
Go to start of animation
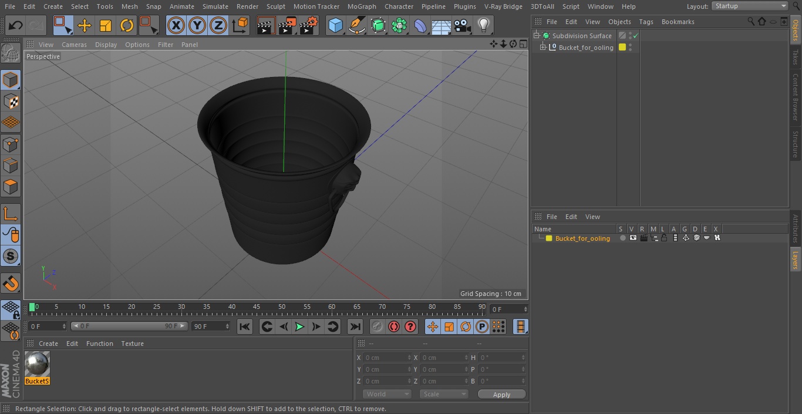pyautogui.click(x=245, y=327)
